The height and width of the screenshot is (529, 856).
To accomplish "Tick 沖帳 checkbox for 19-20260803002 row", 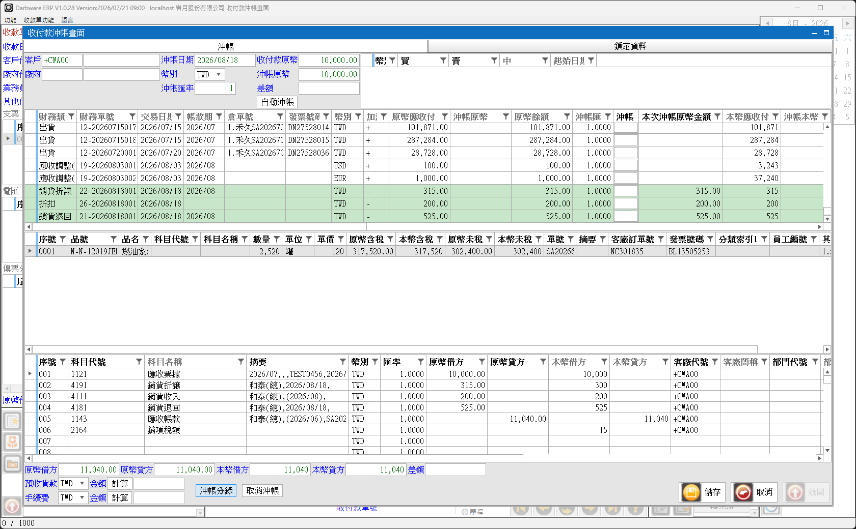I will click(626, 178).
